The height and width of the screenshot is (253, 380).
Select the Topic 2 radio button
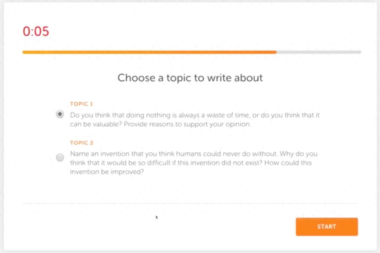pos(60,158)
